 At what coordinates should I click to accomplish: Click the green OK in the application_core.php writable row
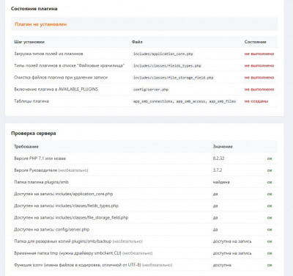(270, 194)
